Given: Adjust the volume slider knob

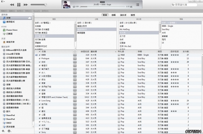Looking at the screenshot, I should click(x=45, y=5).
